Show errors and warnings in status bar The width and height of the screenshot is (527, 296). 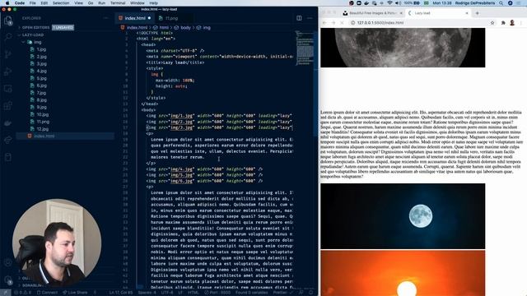coord(22,293)
